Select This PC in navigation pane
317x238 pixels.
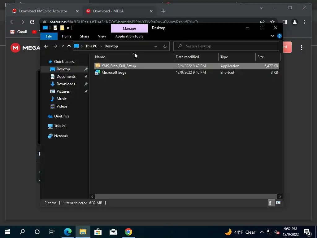pos(60,126)
